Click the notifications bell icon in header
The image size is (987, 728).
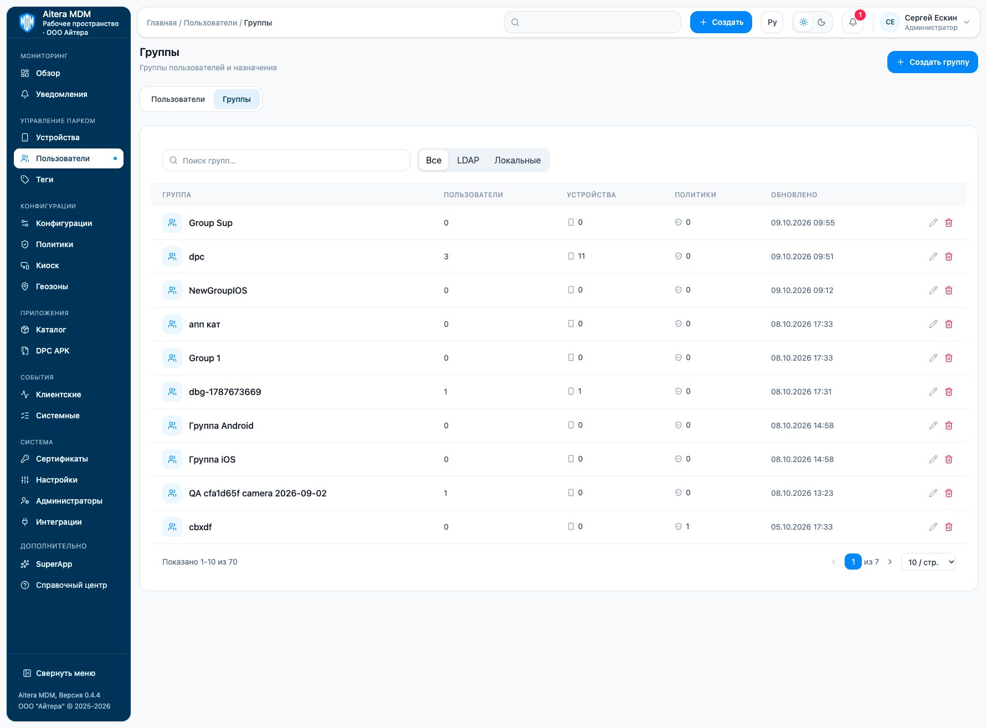[852, 22]
